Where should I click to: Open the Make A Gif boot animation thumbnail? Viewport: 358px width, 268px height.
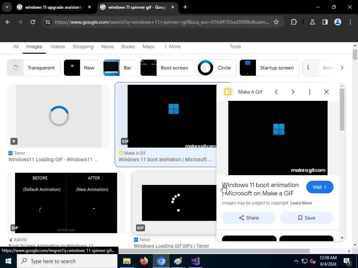(172, 116)
